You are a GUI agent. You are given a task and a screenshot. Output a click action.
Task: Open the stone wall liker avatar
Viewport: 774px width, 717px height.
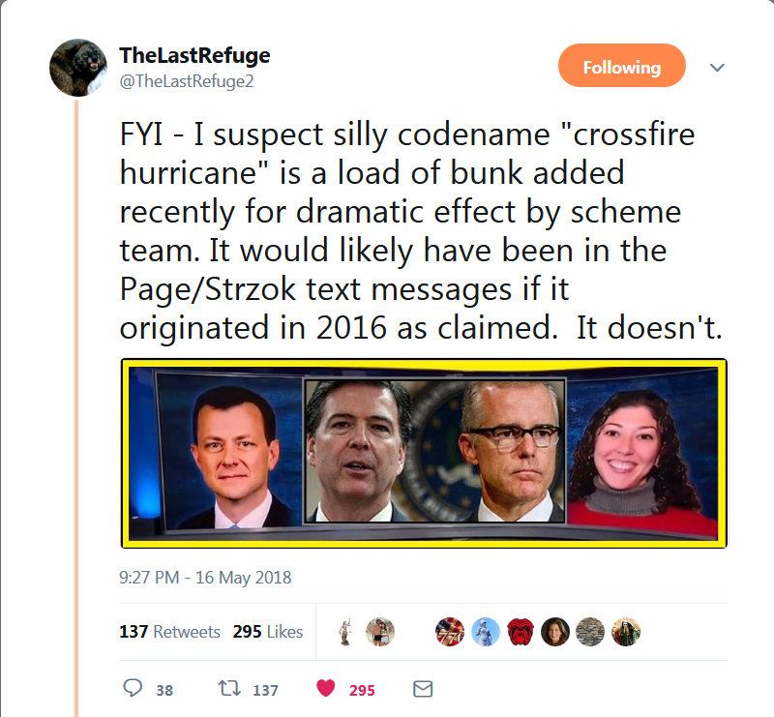[x=590, y=632]
